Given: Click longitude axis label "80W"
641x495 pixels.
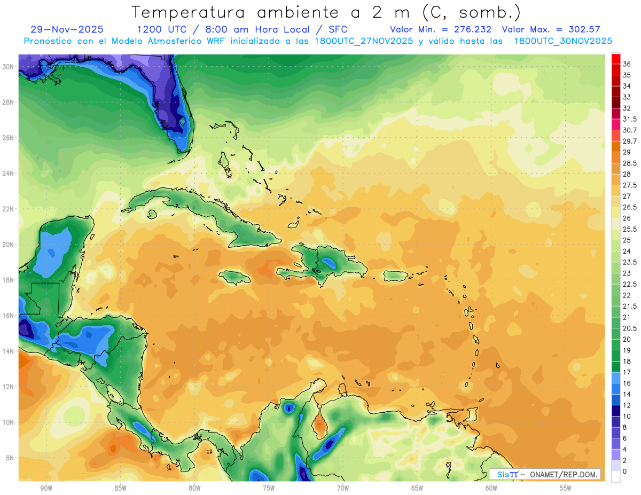Looking at the screenshot, I should pos(194,488).
